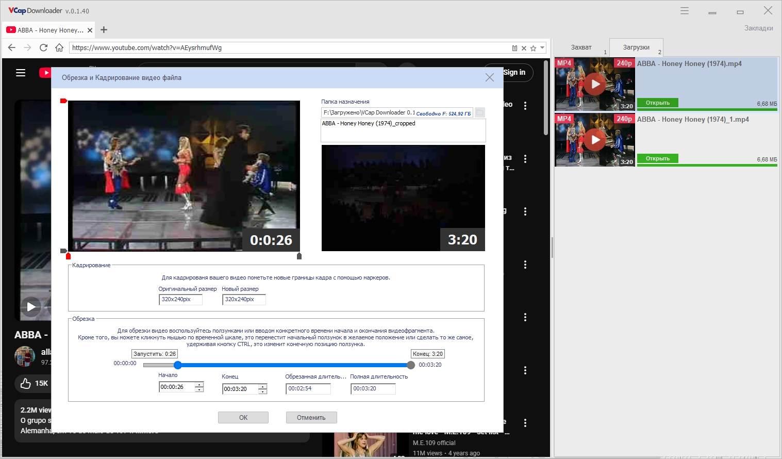The height and width of the screenshot is (459, 782).
Task: Open the uploader channel avatar
Action: tap(25, 356)
